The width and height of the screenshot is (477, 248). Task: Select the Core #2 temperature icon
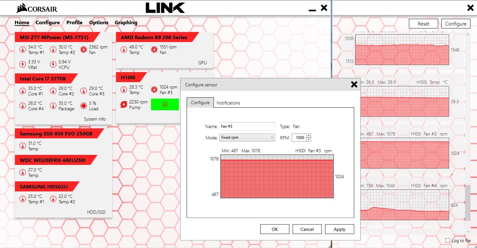point(53,91)
